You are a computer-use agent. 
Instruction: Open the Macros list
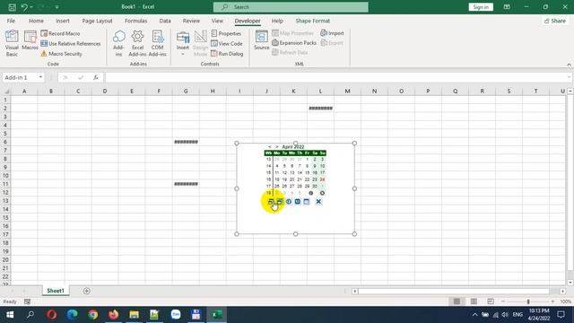click(x=30, y=40)
